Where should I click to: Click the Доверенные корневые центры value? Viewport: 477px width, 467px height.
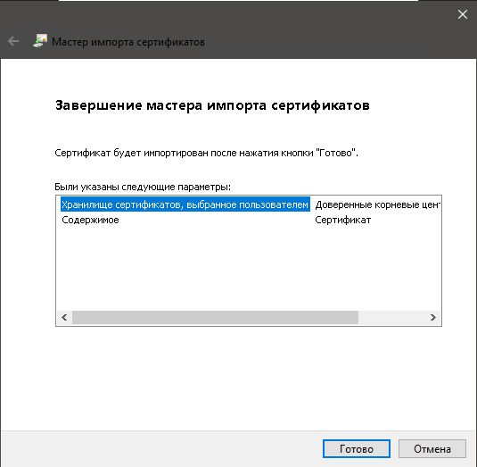tap(377, 204)
